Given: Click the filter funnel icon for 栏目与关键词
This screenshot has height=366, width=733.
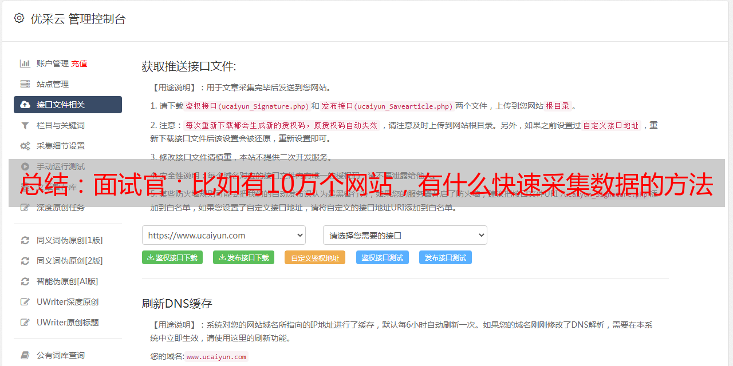Looking at the screenshot, I should coord(25,125).
